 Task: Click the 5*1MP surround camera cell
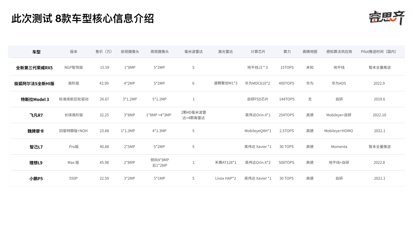point(159,179)
